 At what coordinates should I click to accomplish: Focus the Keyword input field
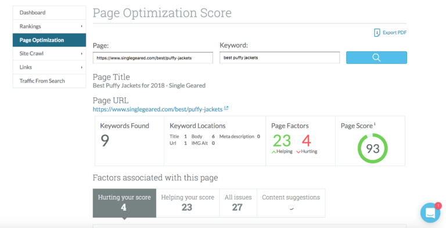pos(279,58)
